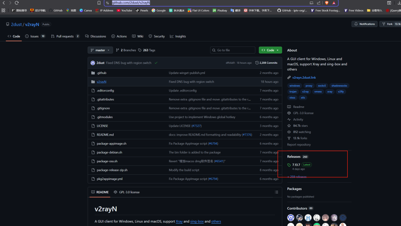Bookmark this page using the bookmark icon
The image size is (401, 226).
(x=99, y=3)
